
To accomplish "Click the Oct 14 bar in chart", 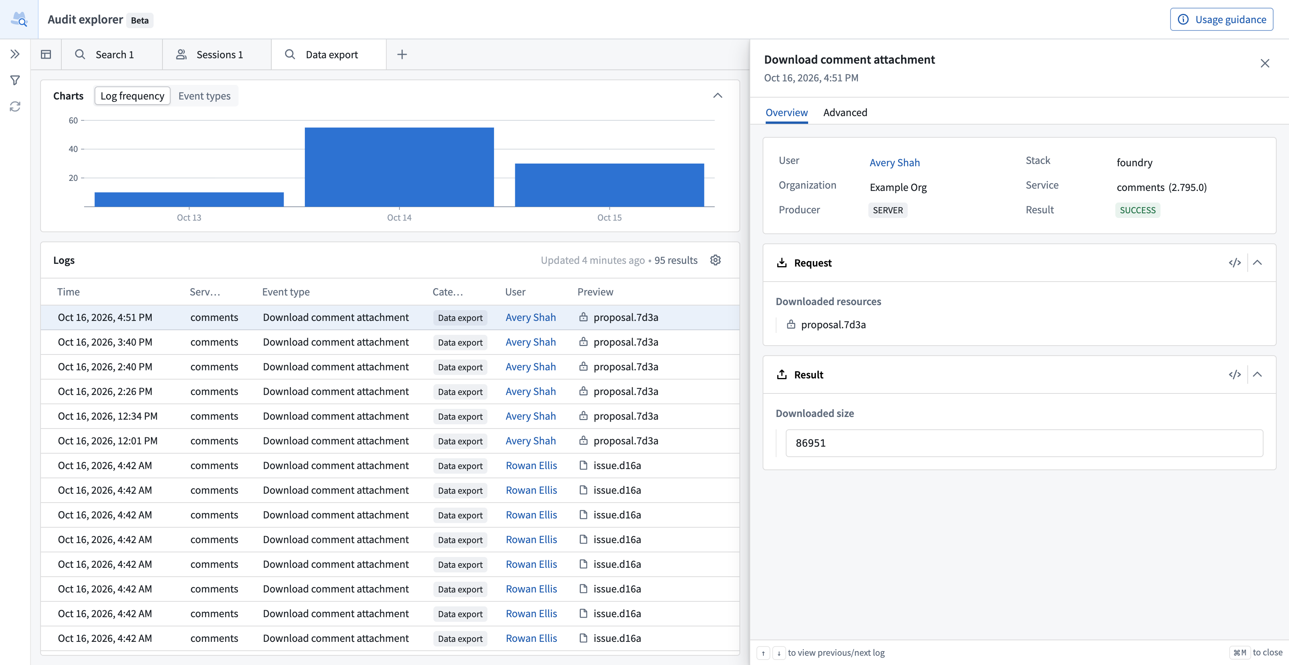I will coord(399,167).
